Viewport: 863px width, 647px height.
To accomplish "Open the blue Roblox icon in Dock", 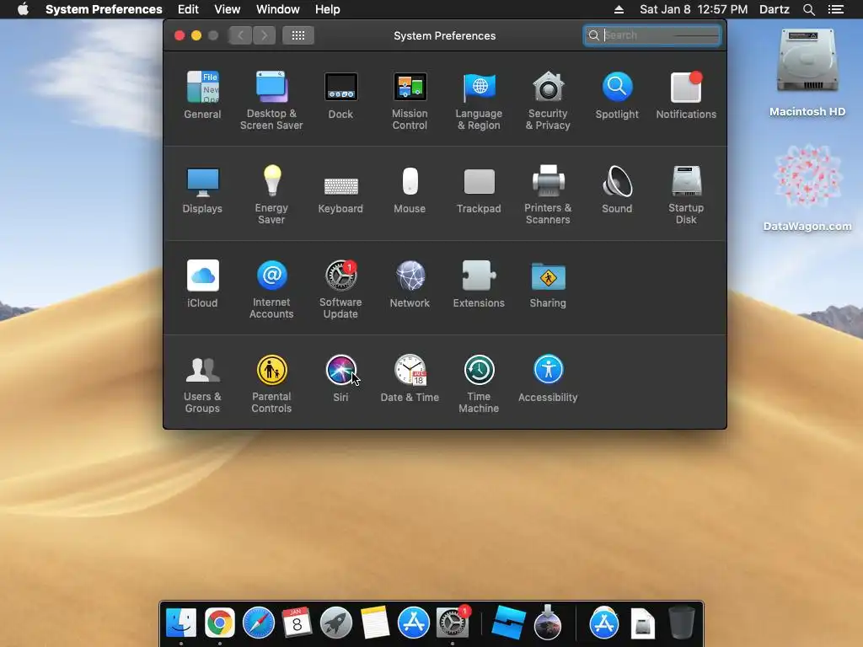I will pos(508,623).
